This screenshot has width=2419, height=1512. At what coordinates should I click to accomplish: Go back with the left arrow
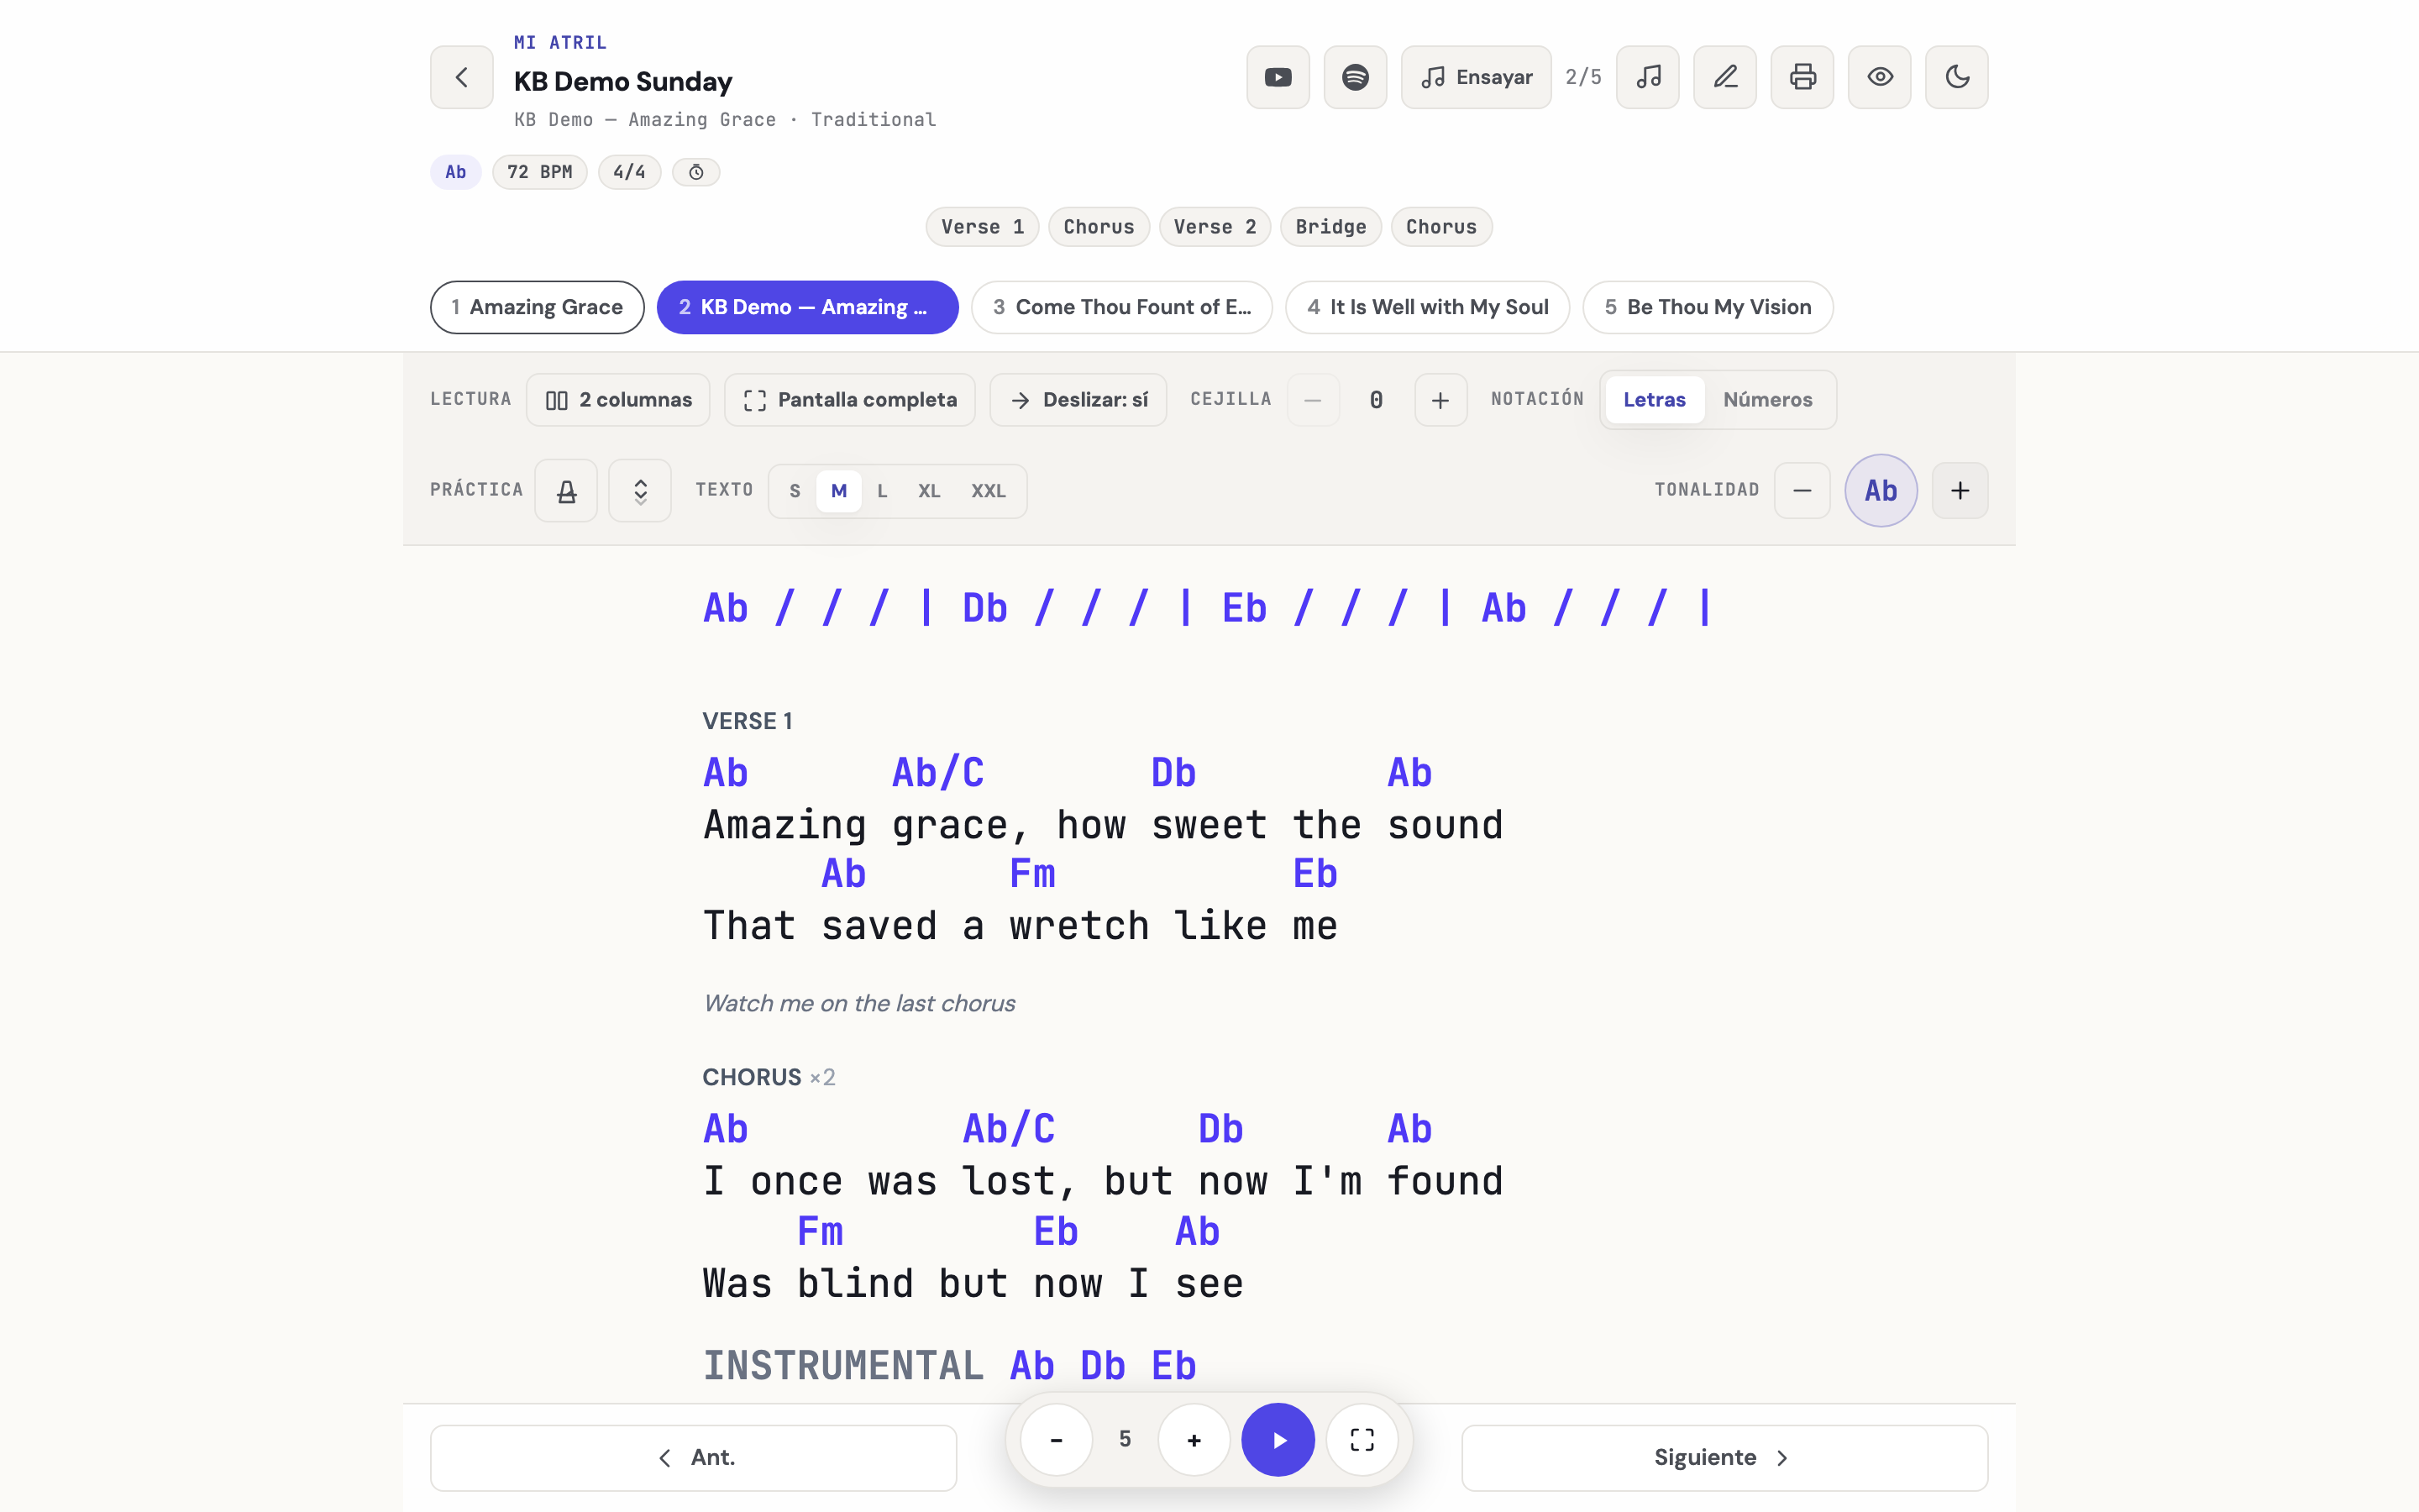click(461, 77)
